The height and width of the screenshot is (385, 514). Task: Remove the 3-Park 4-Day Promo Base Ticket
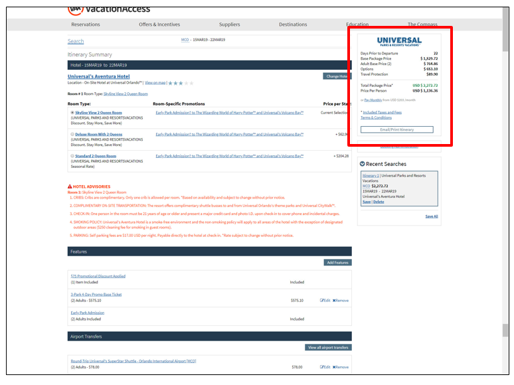[341, 301]
